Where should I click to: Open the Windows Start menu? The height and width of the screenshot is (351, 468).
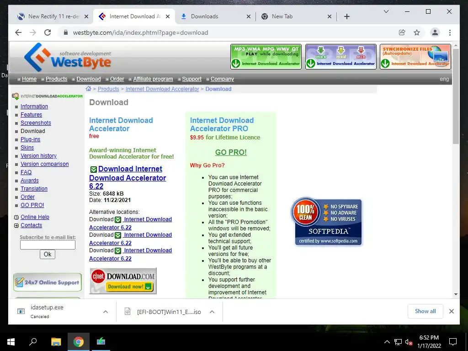(11, 342)
